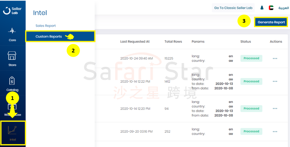
Task: Open the Catalog section in sidebar
Action: pos(12,84)
